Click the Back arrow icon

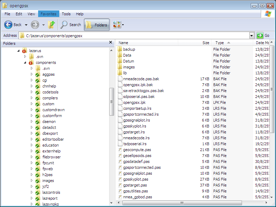point(8,25)
